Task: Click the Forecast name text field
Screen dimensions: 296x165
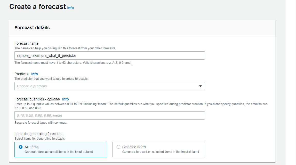Action: click(x=109, y=56)
